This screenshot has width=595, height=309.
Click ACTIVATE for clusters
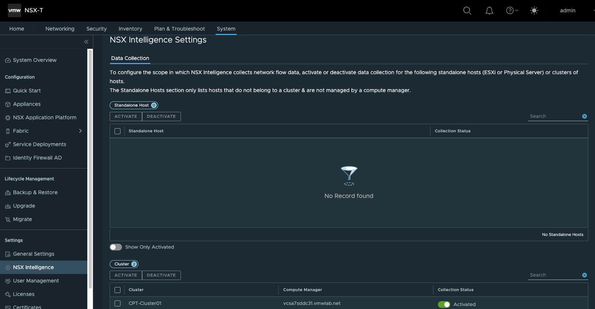click(x=126, y=275)
